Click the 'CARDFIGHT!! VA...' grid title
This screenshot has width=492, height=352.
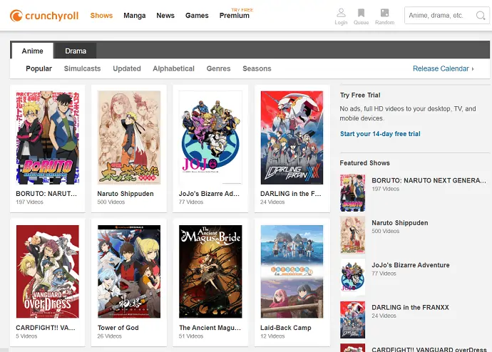point(46,328)
